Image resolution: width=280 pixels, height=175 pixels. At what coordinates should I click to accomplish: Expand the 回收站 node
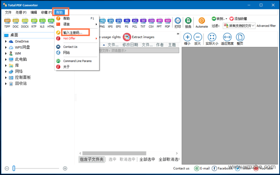[x=6, y=84]
